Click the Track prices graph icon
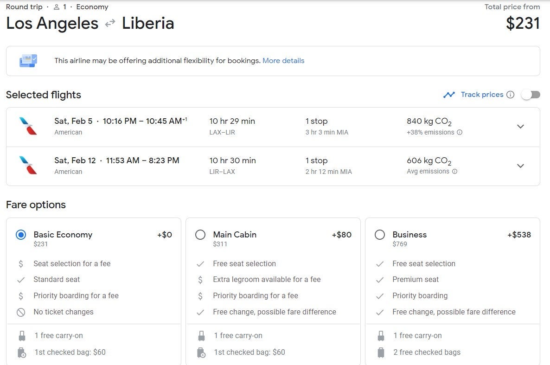This screenshot has width=550, height=365. point(449,95)
